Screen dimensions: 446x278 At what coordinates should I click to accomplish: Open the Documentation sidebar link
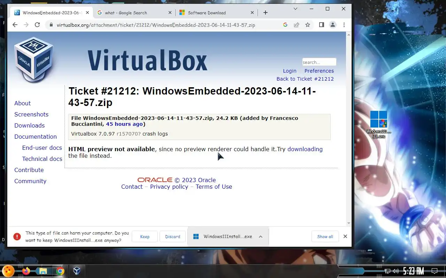tap(35, 137)
